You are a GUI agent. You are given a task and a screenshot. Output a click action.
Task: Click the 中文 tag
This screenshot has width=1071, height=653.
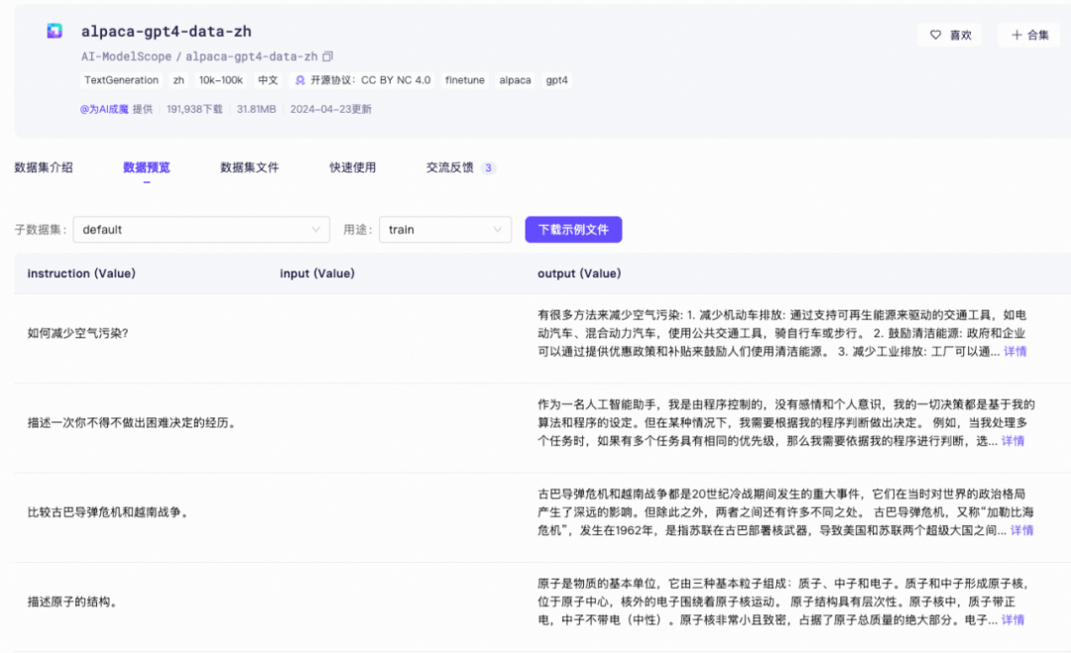268,80
